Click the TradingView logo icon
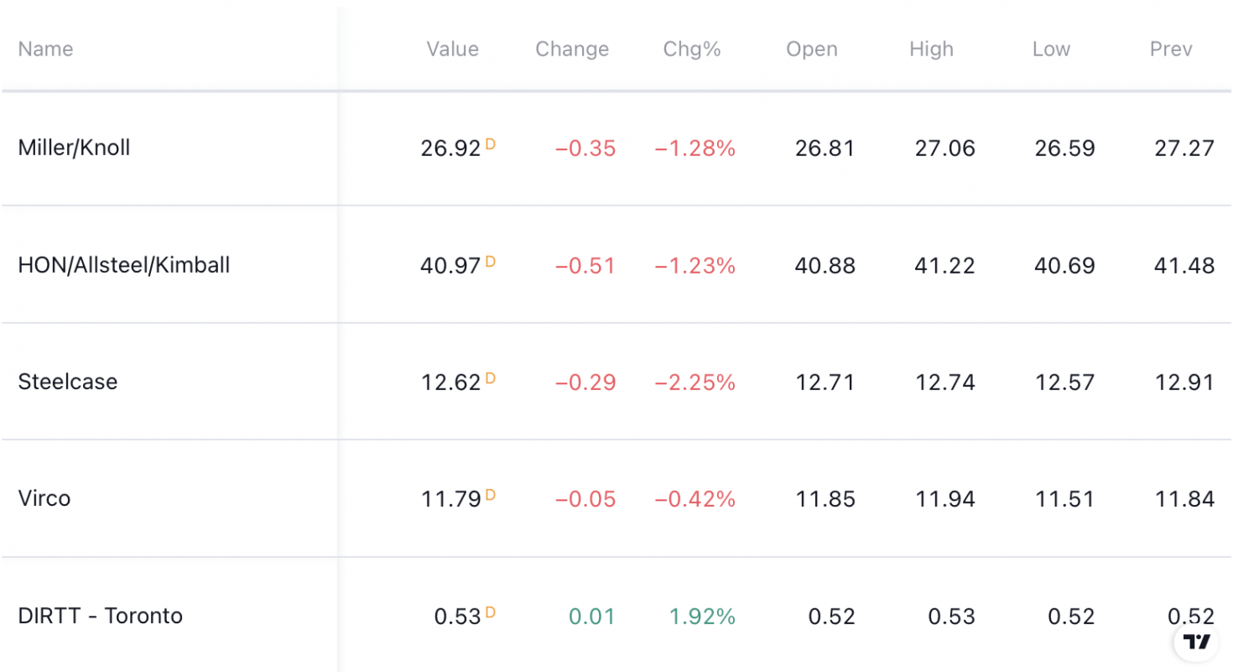The height and width of the screenshot is (672, 1233). coord(1197,642)
